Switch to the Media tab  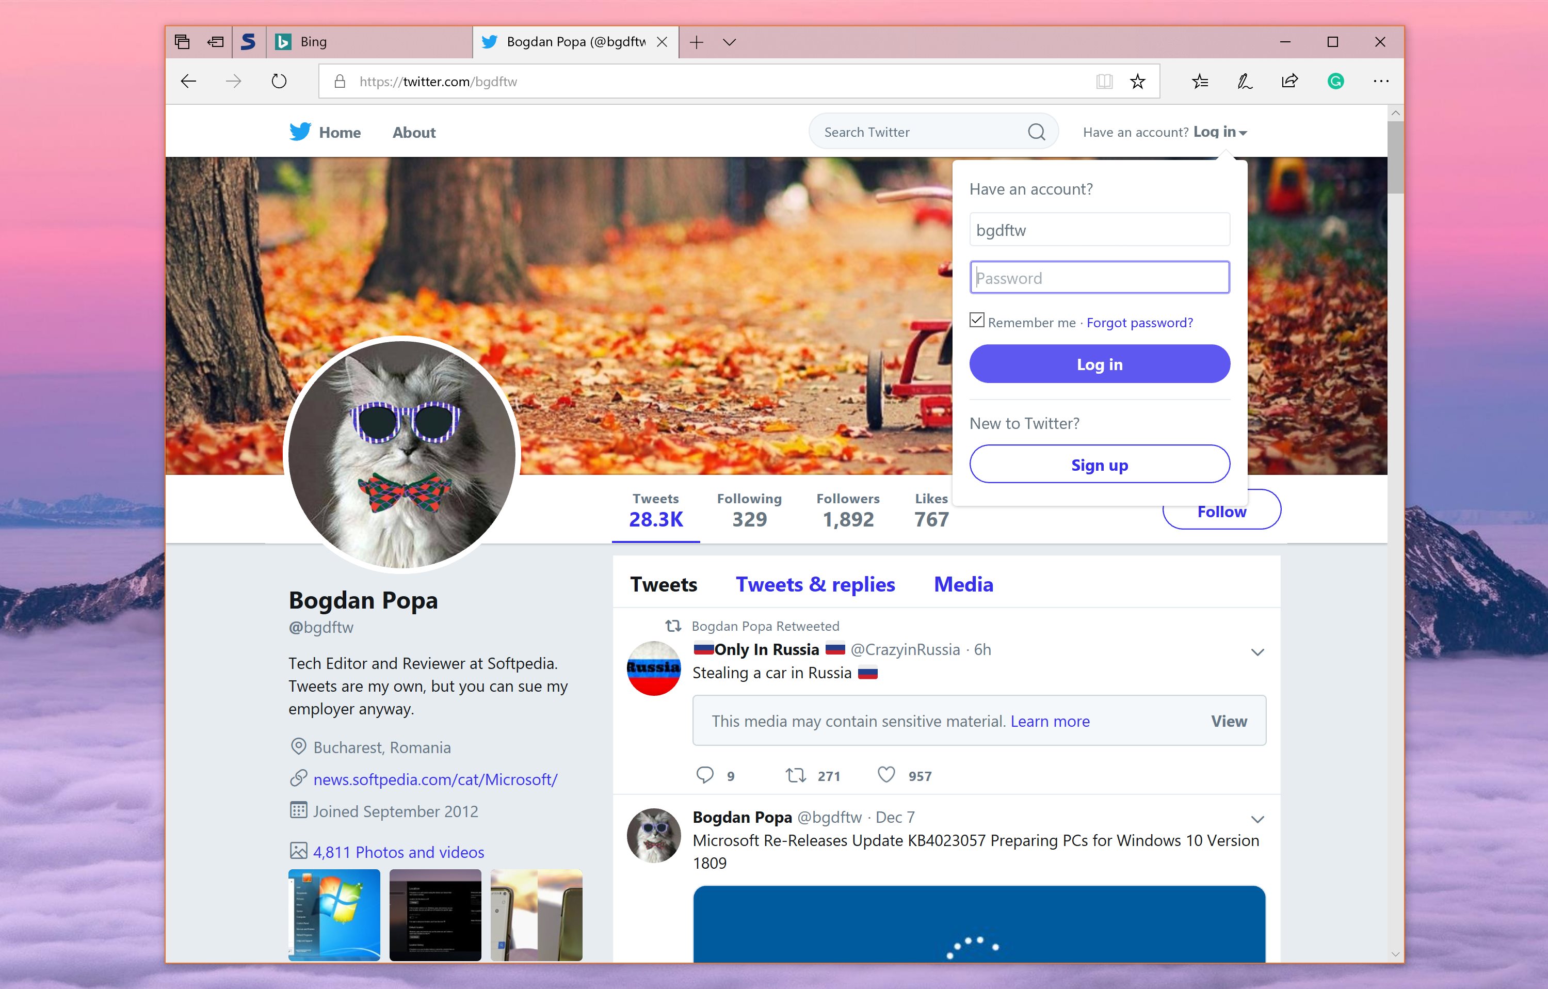(x=963, y=584)
